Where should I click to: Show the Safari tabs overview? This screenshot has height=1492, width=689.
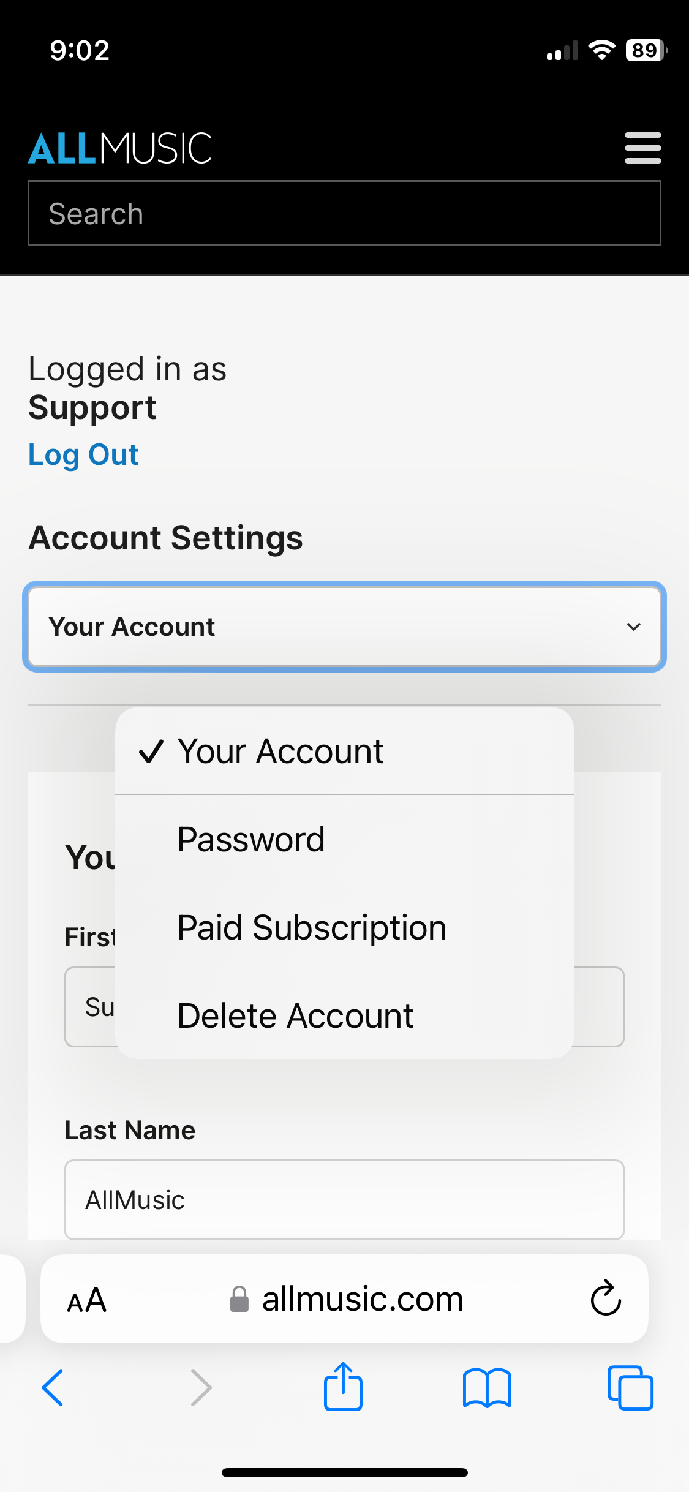630,1387
